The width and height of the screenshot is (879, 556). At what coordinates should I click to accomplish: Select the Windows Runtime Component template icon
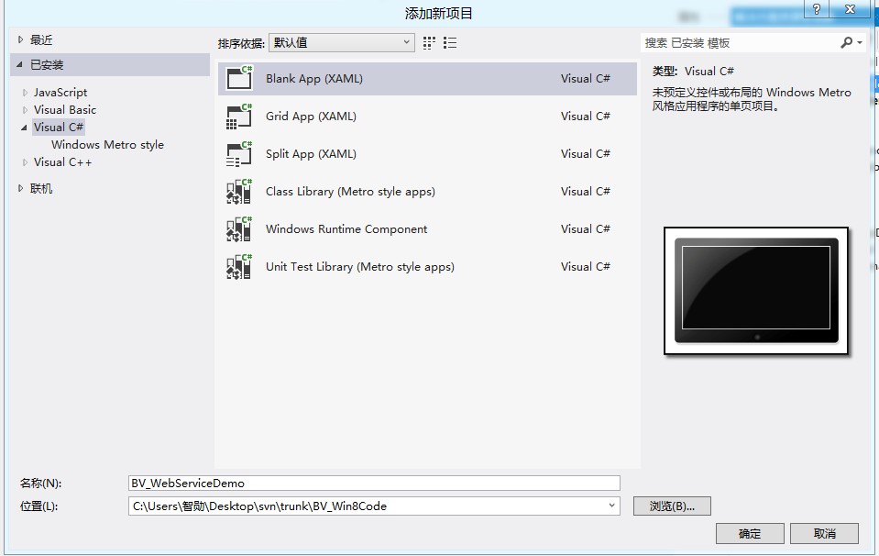238,228
